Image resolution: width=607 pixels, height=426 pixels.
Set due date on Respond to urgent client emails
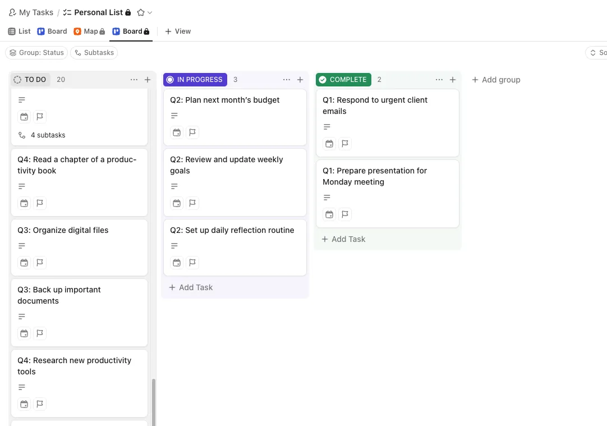329,144
